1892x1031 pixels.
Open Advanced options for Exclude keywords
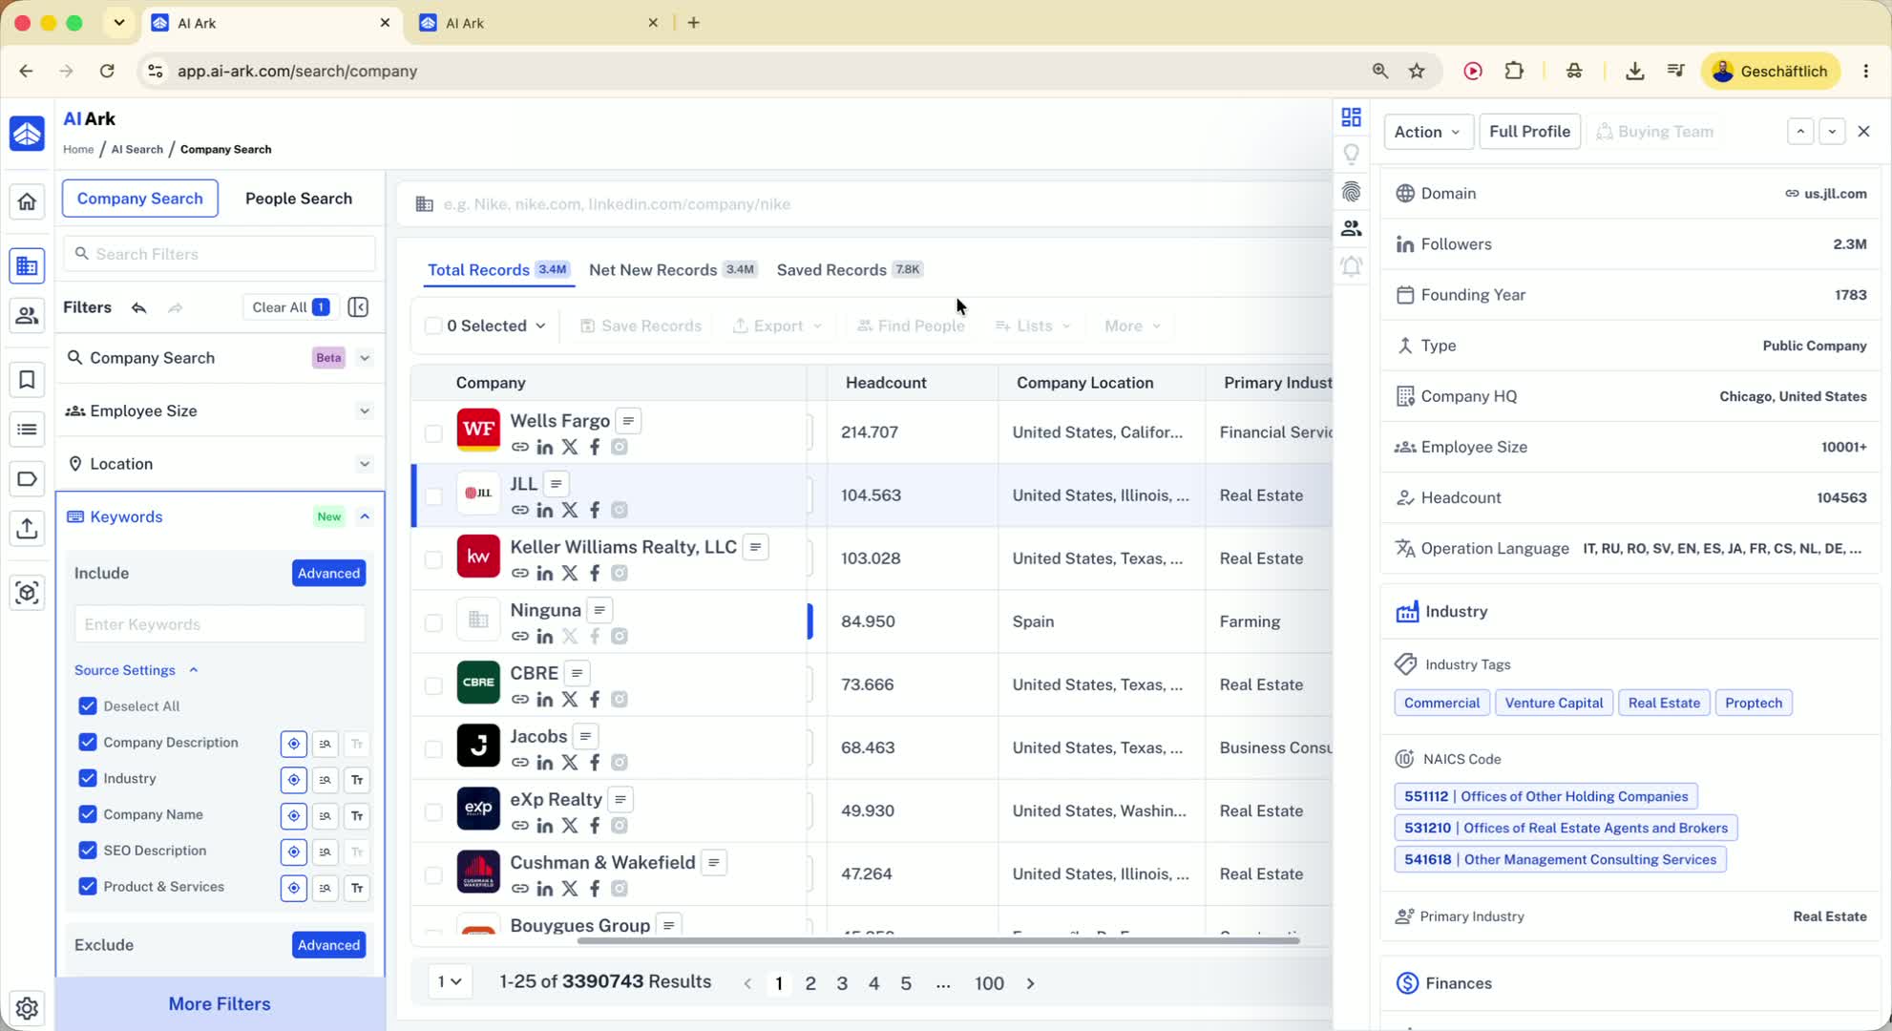328,945
